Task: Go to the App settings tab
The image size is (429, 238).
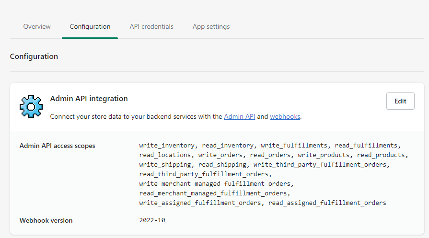Action: pyautogui.click(x=211, y=26)
